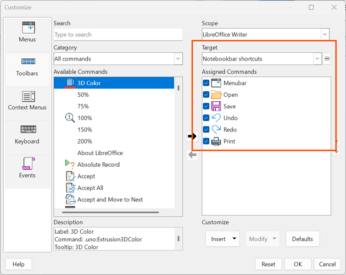Click the 3D Color cube icon
Image resolution: width=346 pixels, height=275 pixels.
pyautogui.click(x=70, y=82)
